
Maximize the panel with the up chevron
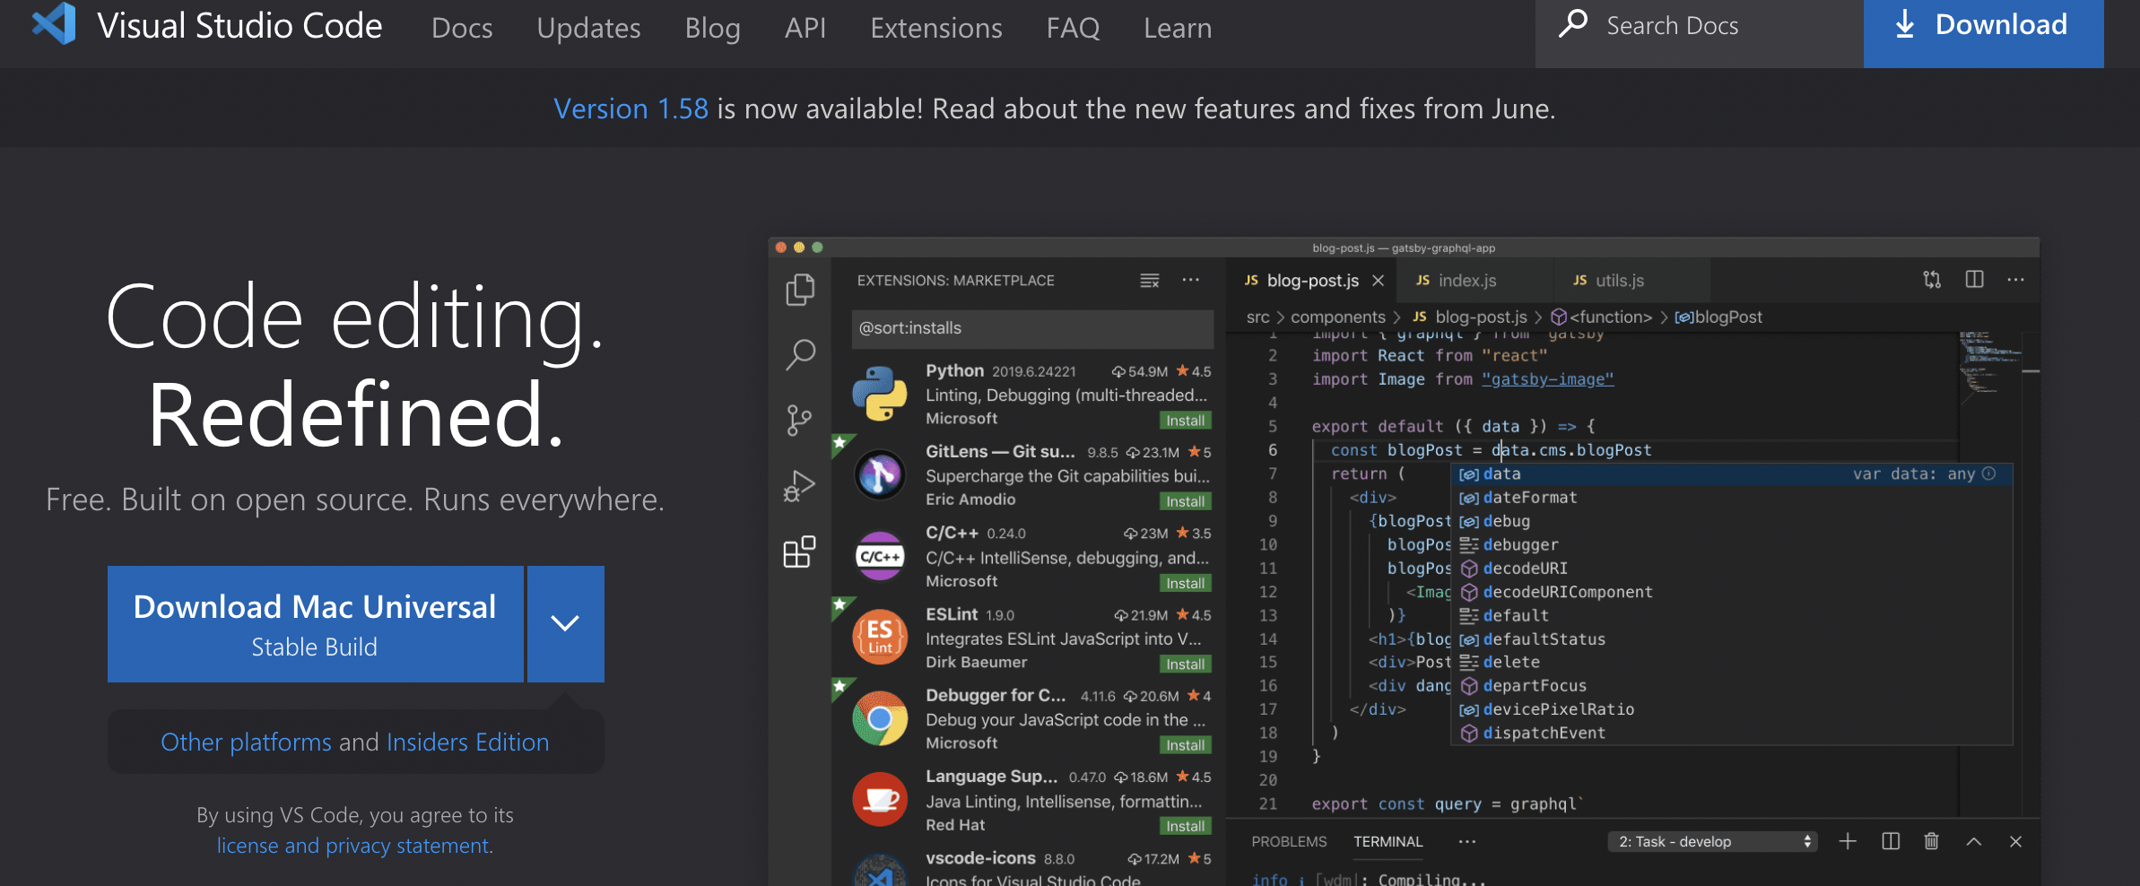(x=1974, y=841)
